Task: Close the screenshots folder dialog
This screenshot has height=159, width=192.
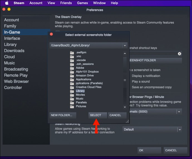Action: coord(51,34)
